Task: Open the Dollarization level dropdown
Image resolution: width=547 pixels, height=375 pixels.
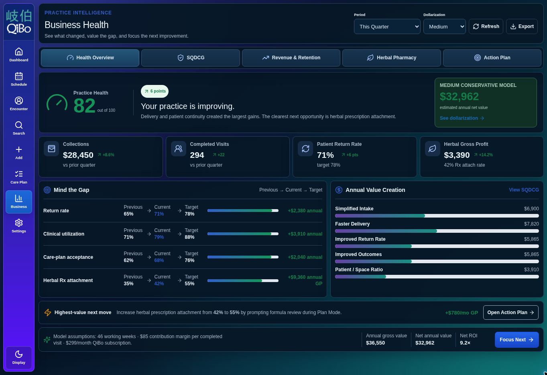Action: 445,26
